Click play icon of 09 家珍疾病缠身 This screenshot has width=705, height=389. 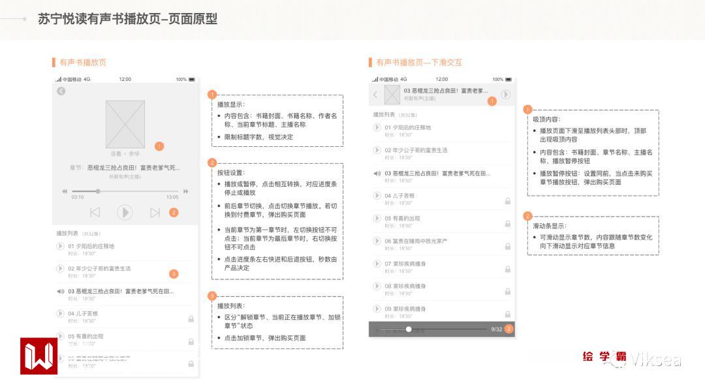click(x=377, y=309)
